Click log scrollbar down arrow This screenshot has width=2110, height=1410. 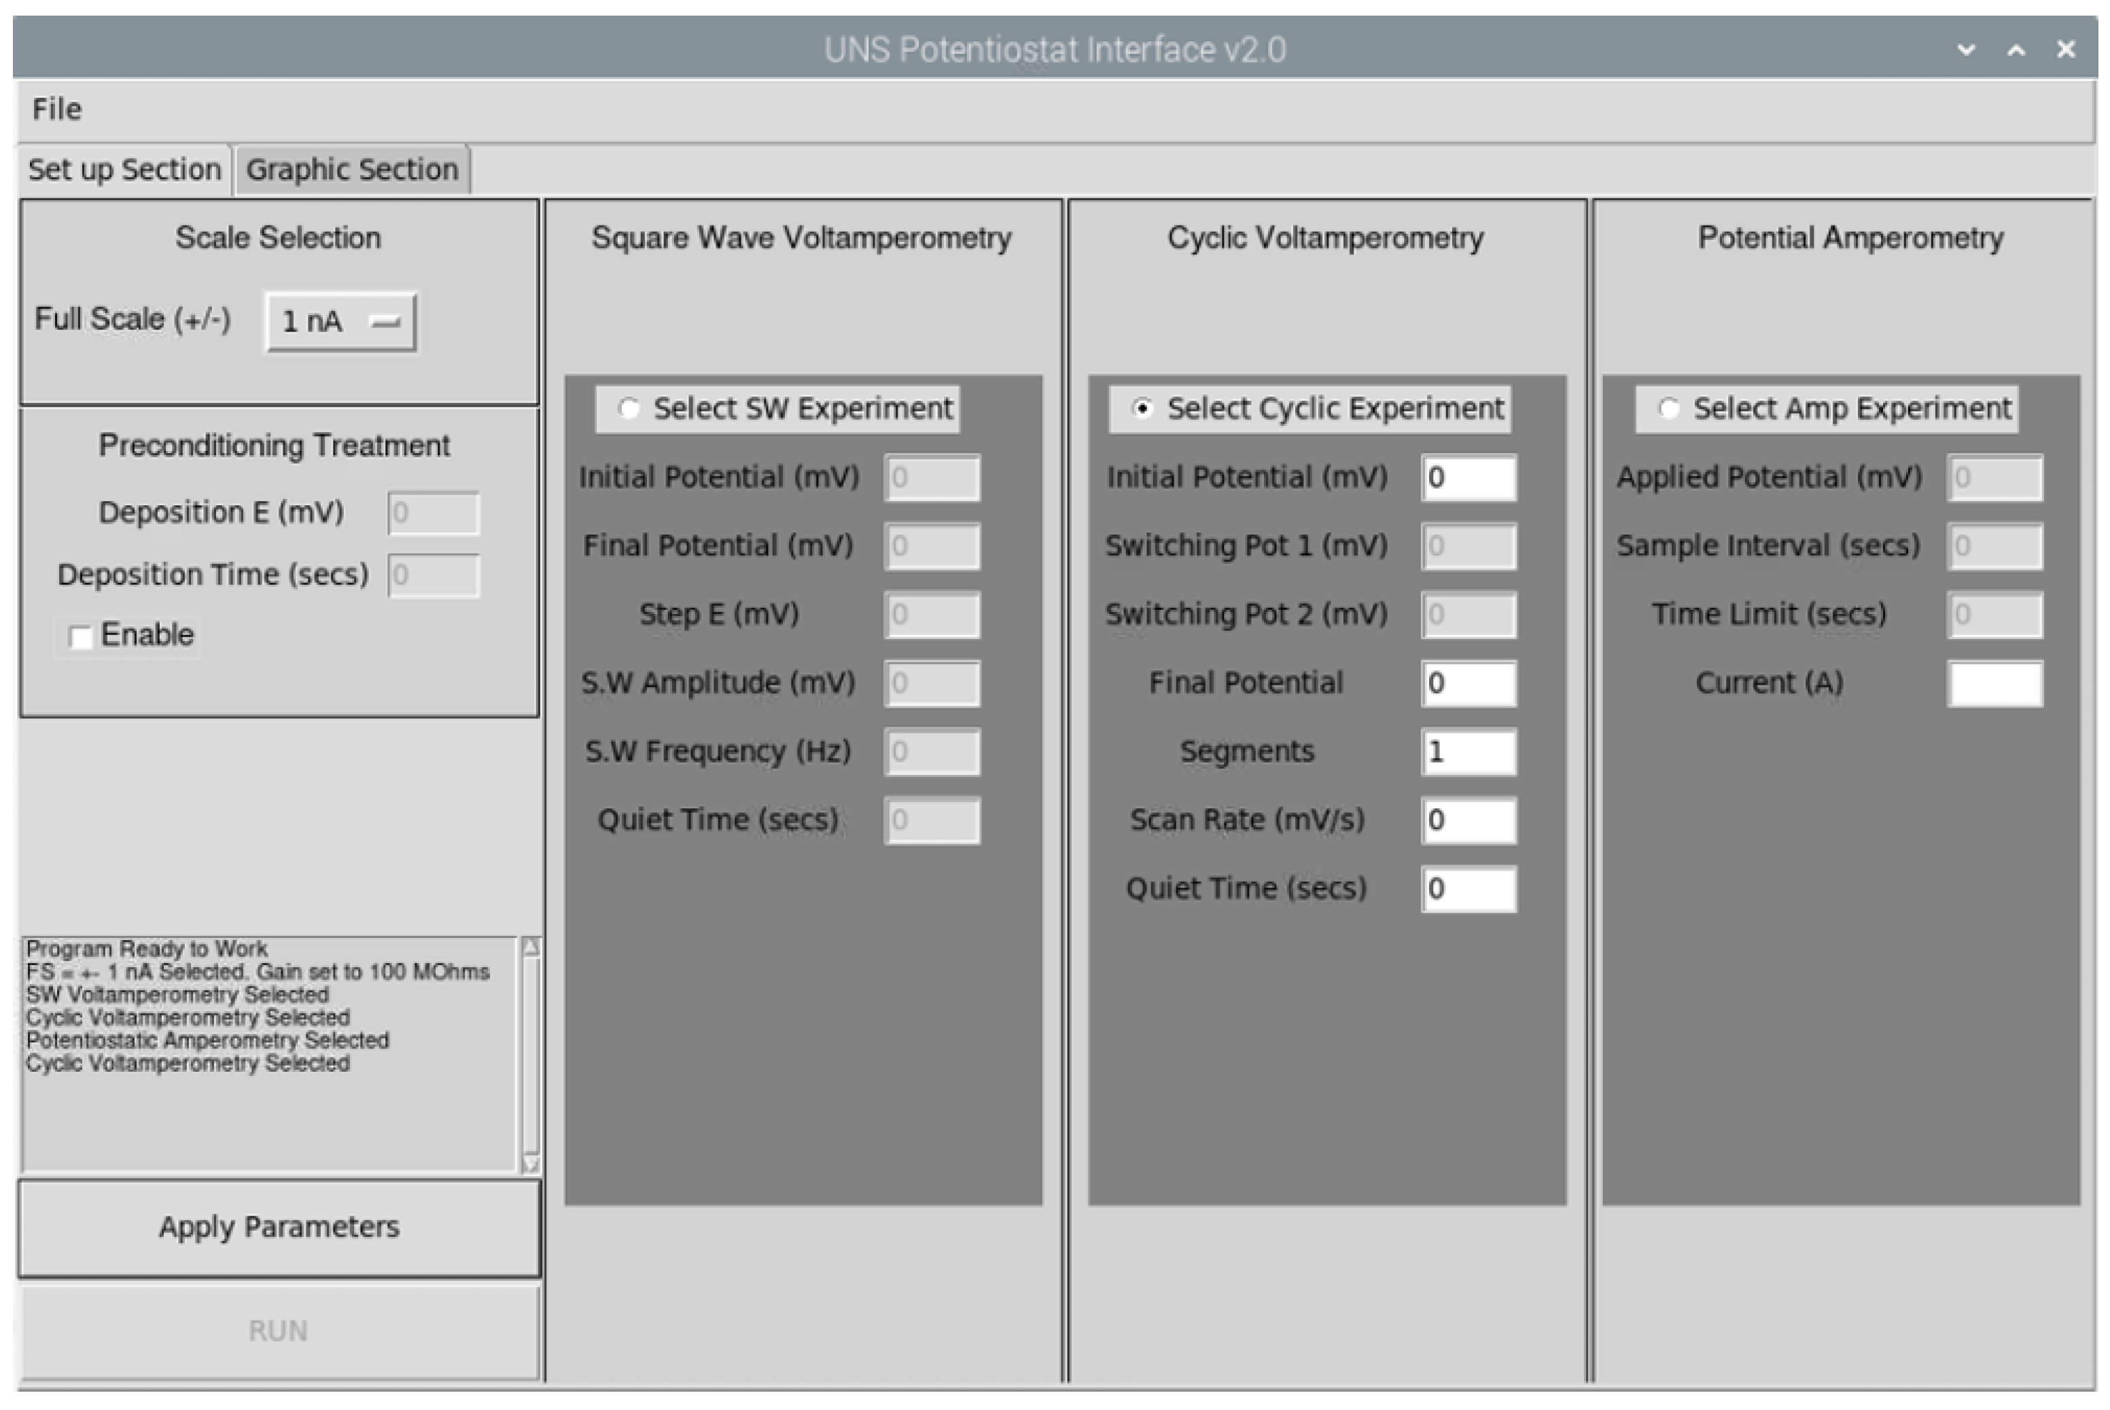tap(531, 1163)
